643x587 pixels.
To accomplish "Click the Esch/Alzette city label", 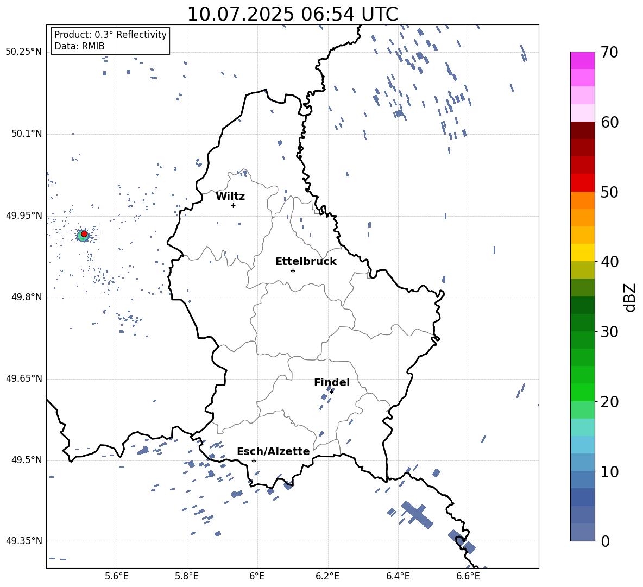I will pos(274,451).
